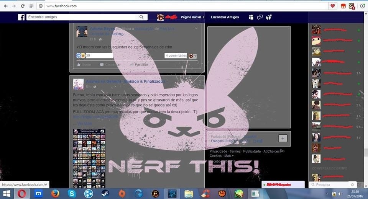The image size is (368, 199).
Task: Click the Yukima Reyes post avatar
Action: tap(82, 32)
